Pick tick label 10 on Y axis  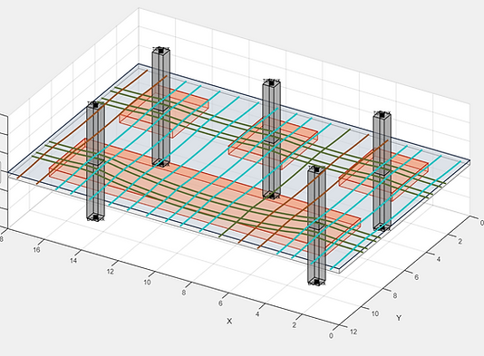pos(374,313)
